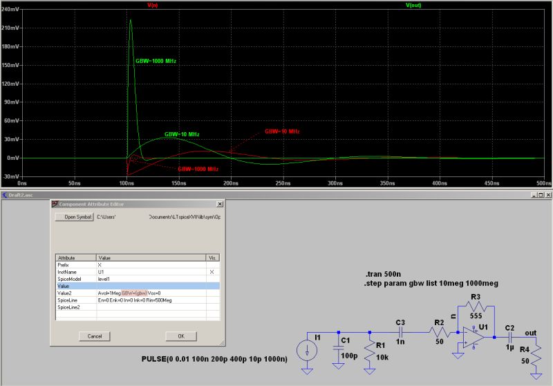Click the .step param gbw list directive
553x386 pixels.
click(x=431, y=284)
